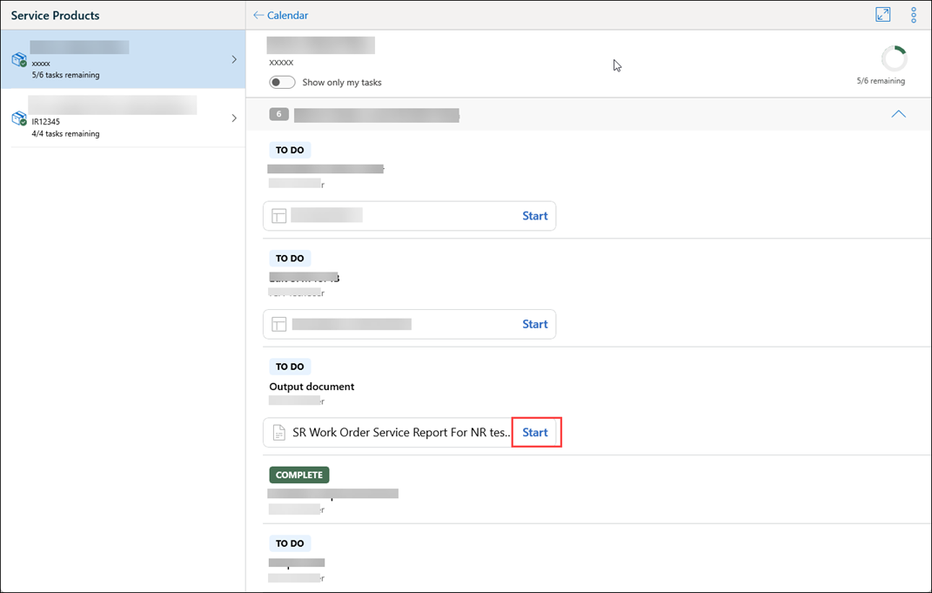Screen dimensions: 932x593
Task: Click the 5/6 remaining label under the progress ring
Action: (881, 81)
